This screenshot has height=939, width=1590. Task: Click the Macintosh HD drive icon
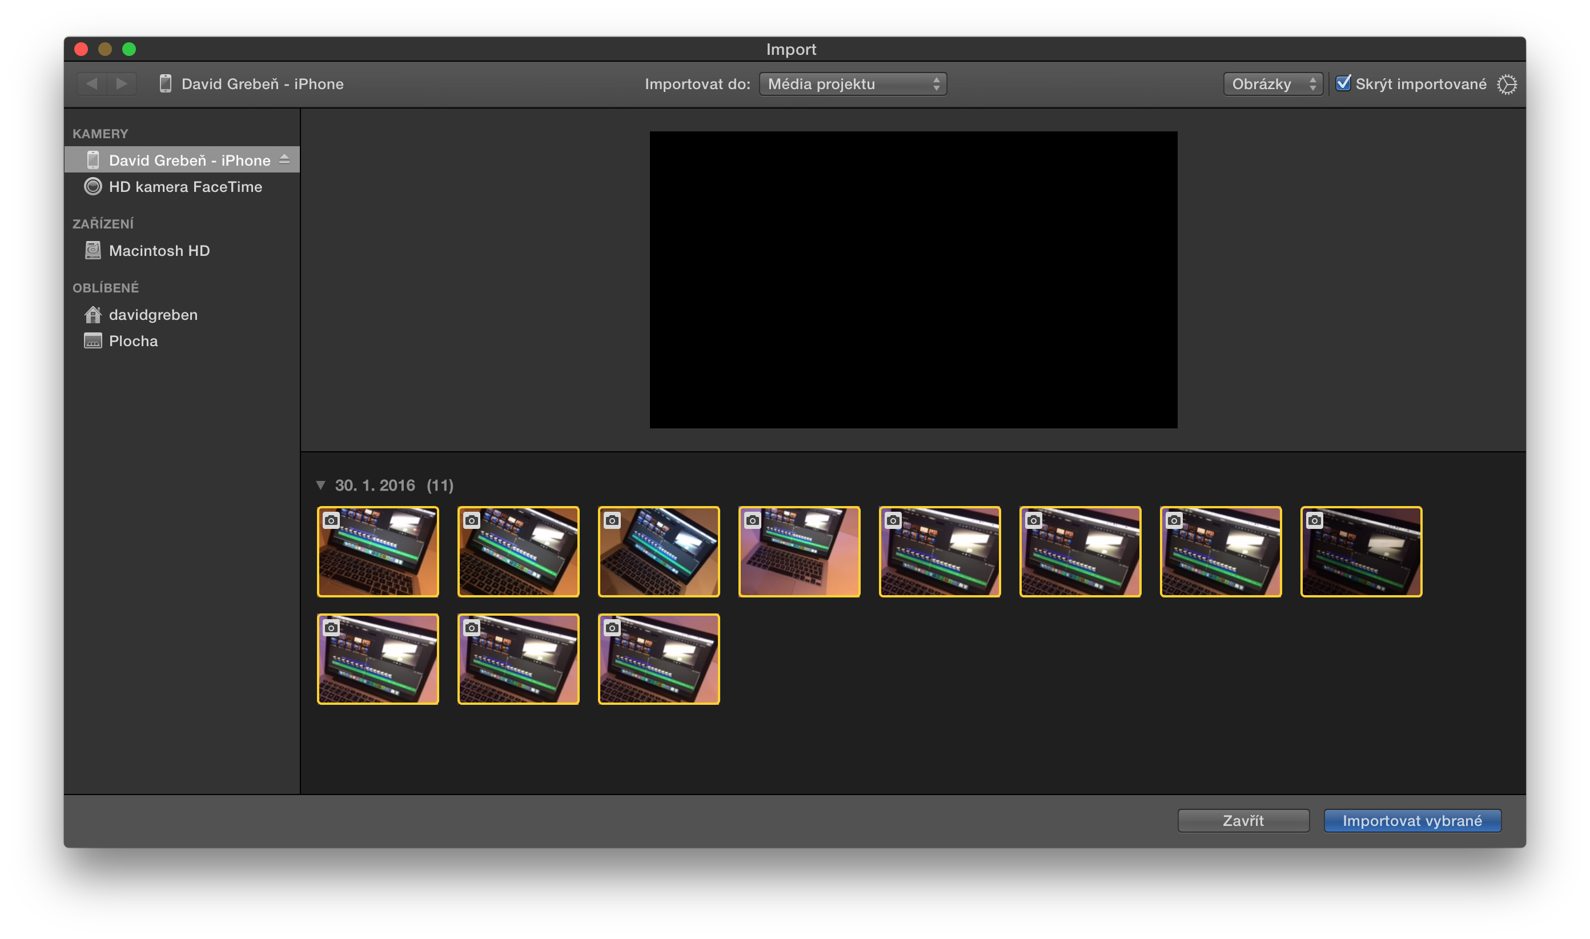coord(93,251)
